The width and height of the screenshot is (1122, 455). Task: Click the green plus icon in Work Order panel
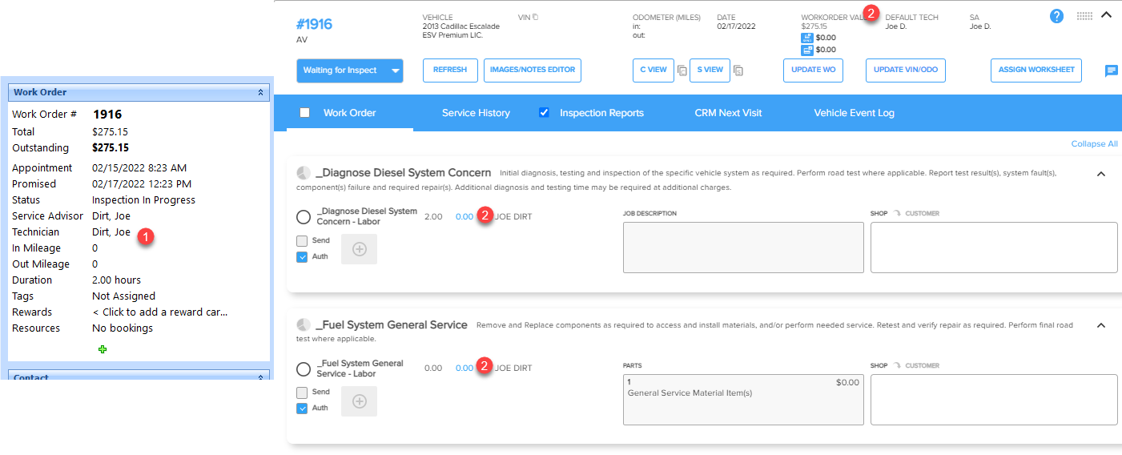click(103, 349)
